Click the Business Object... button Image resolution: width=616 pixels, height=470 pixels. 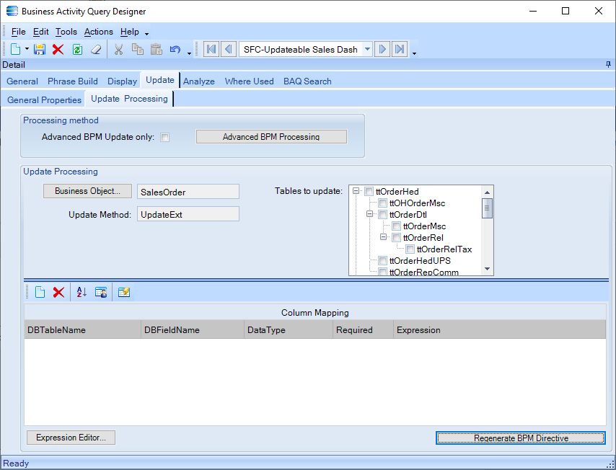87,191
